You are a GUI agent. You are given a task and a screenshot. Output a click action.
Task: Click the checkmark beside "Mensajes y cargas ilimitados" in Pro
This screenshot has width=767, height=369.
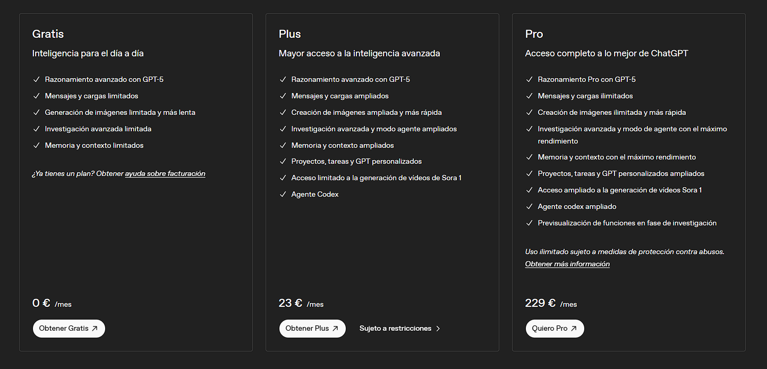point(529,96)
